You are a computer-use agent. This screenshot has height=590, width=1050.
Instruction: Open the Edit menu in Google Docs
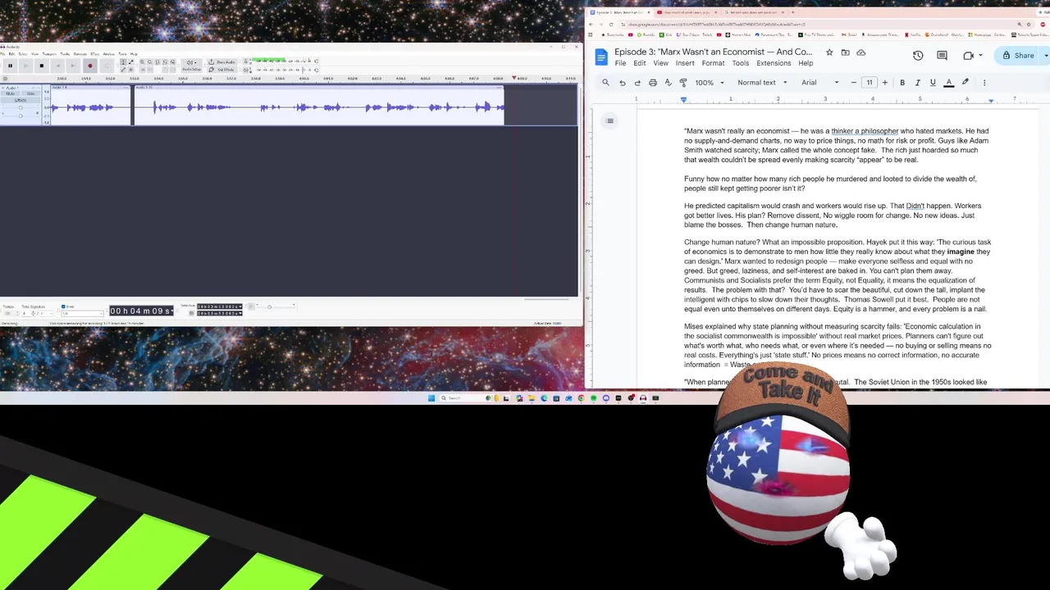coord(640,63)
